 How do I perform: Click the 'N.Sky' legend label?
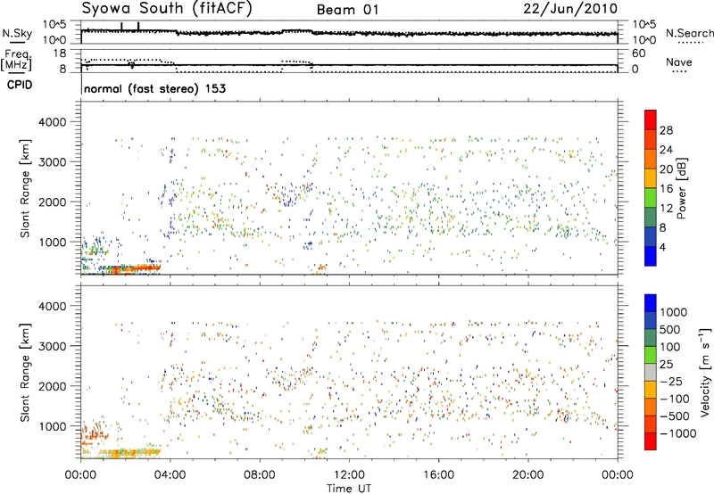pos(17,33)
